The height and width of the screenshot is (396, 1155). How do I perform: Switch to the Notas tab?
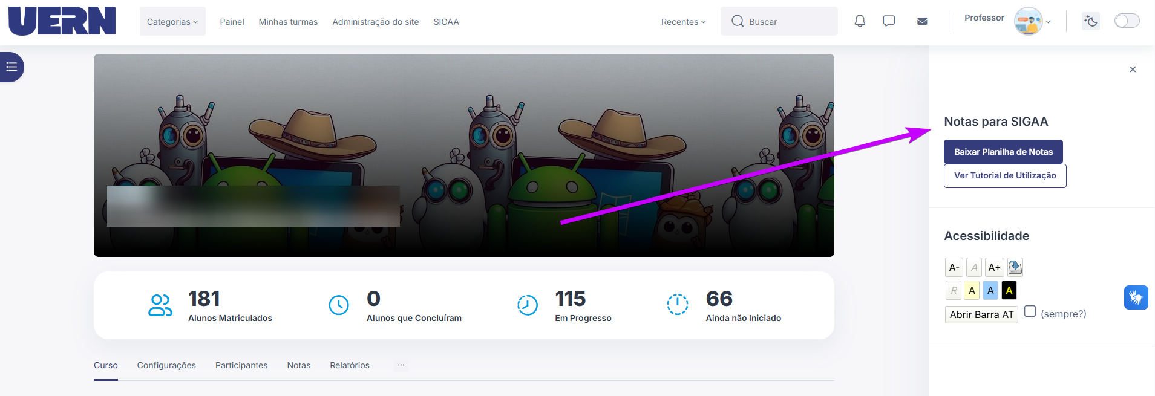click(x=299, y=366)
